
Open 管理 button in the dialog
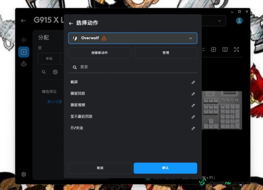(166, 53)
